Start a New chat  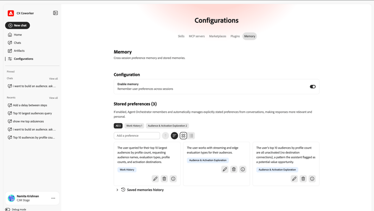[17, 25]
